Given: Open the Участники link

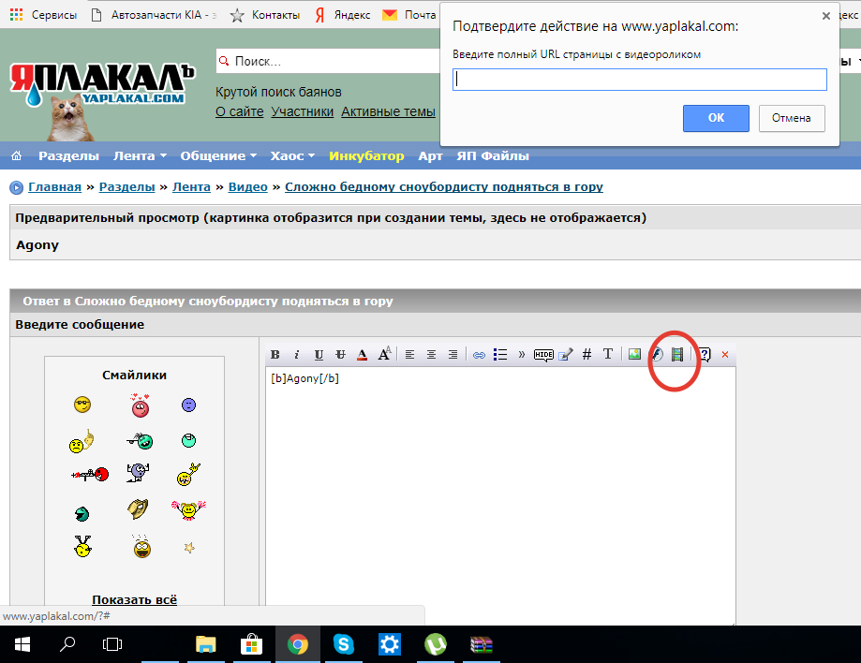Looking at the screenshot, I should [302, 111].
